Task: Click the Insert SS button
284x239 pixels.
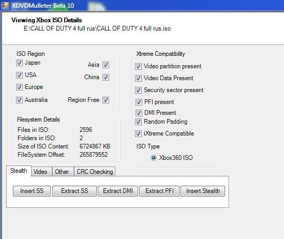Action: point(32,191)
